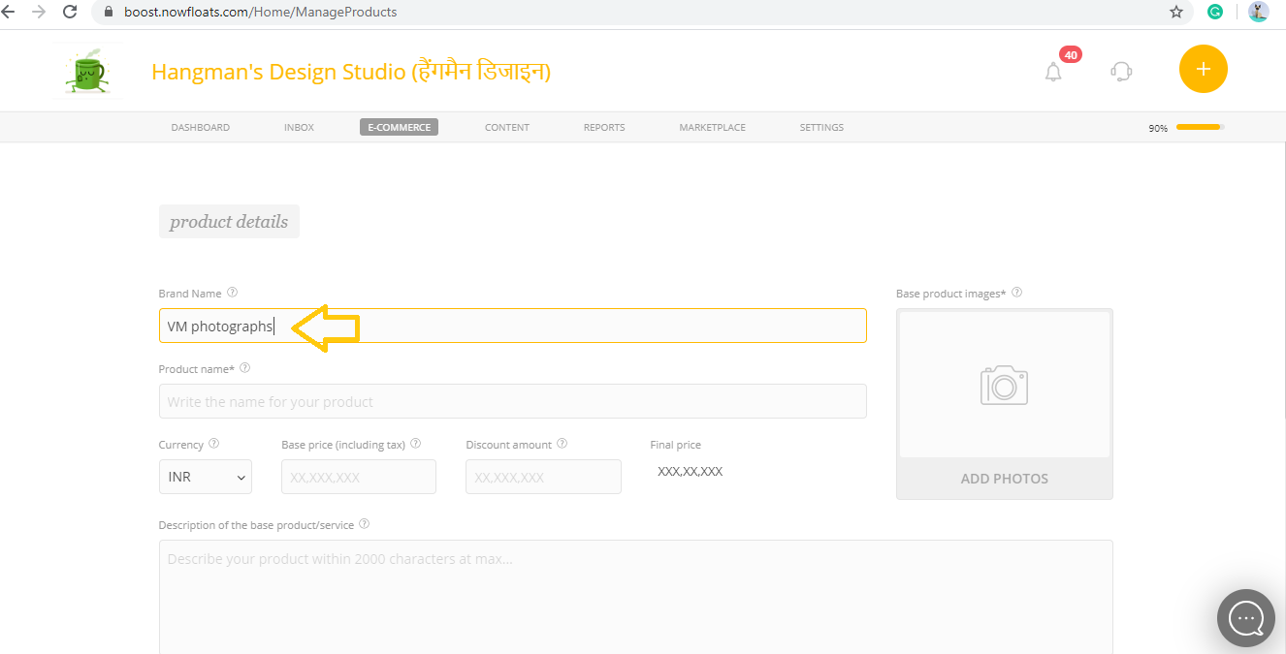1286x654 pixels.
Task: Open the Content tab
Action: 507,127
